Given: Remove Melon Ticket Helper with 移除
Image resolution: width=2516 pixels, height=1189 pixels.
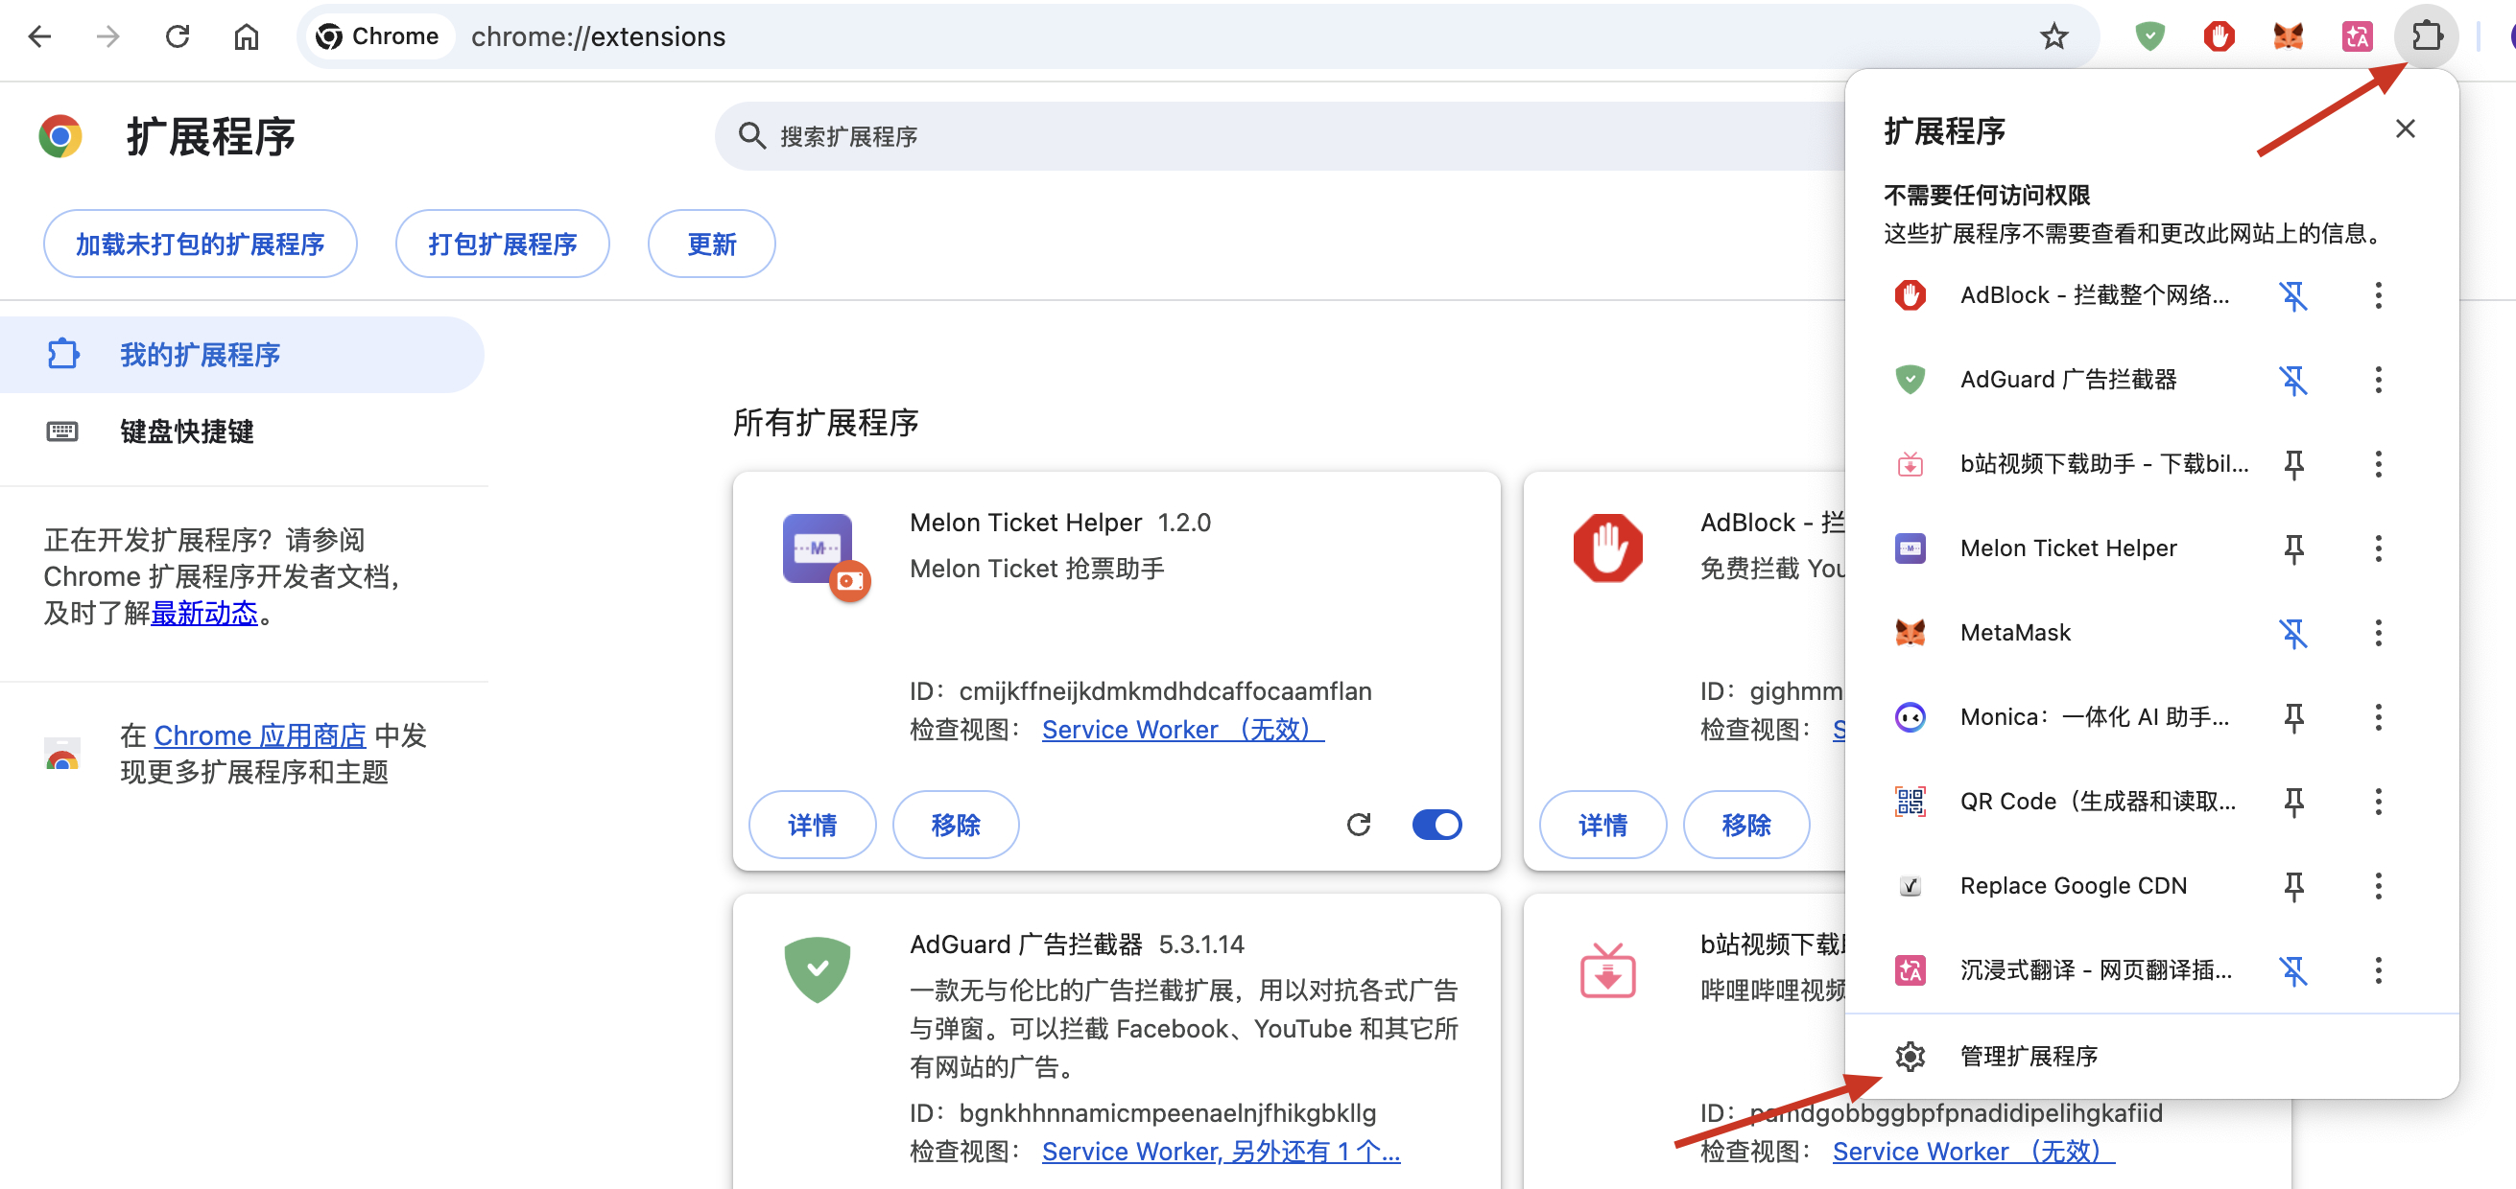Looking at the screenshot, I should tap(955, 825).
